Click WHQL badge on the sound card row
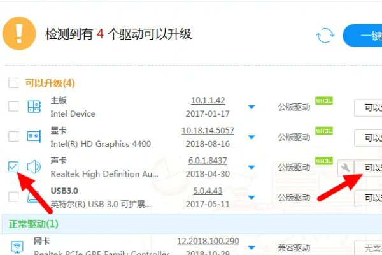This screenshot has height=255, width=382. click(324, 161)
